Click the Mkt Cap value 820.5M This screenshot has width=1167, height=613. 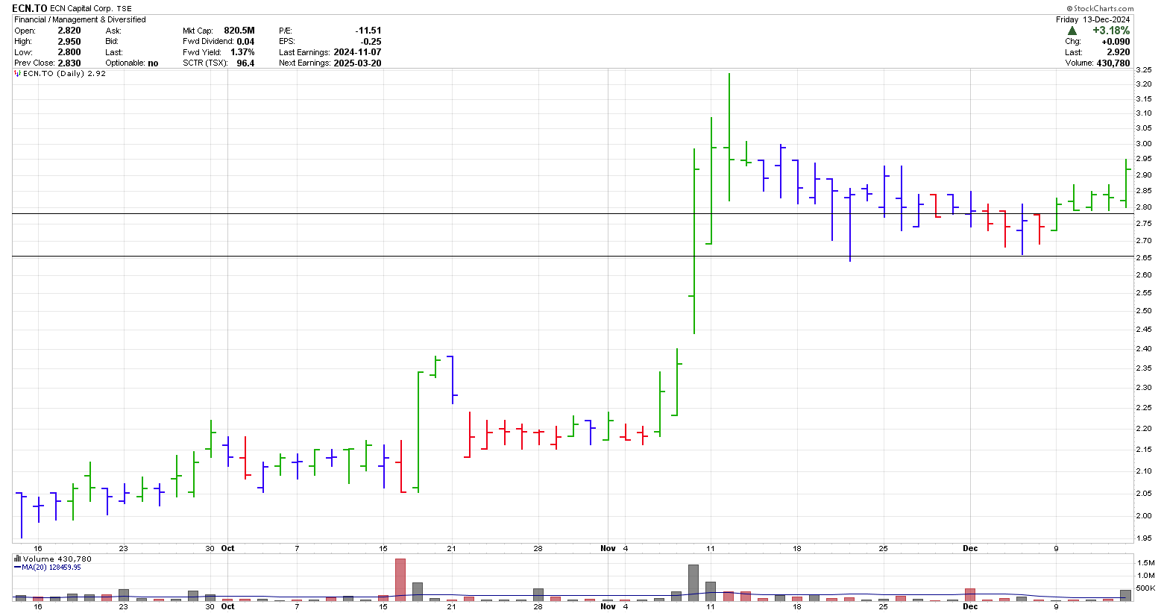coord(239,31)
